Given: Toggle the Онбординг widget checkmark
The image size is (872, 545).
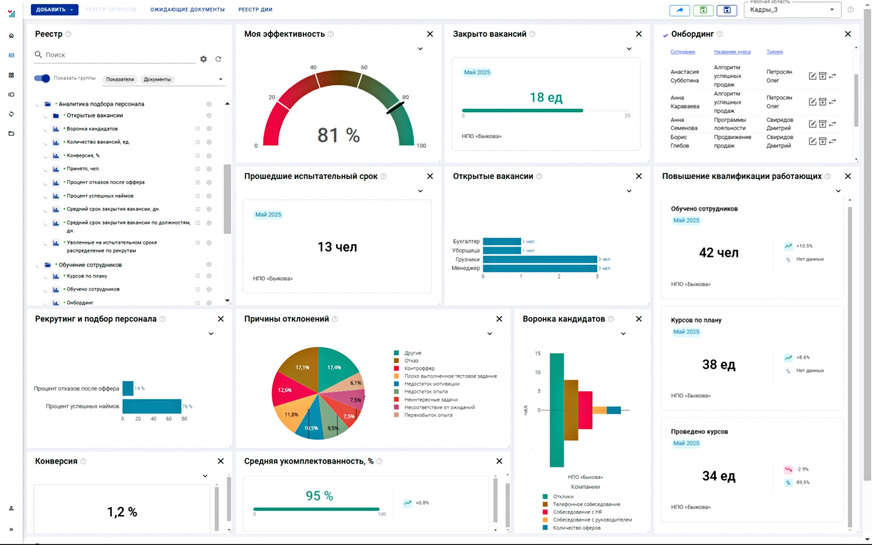Looking at the screenshot, I should coord(665,35).
